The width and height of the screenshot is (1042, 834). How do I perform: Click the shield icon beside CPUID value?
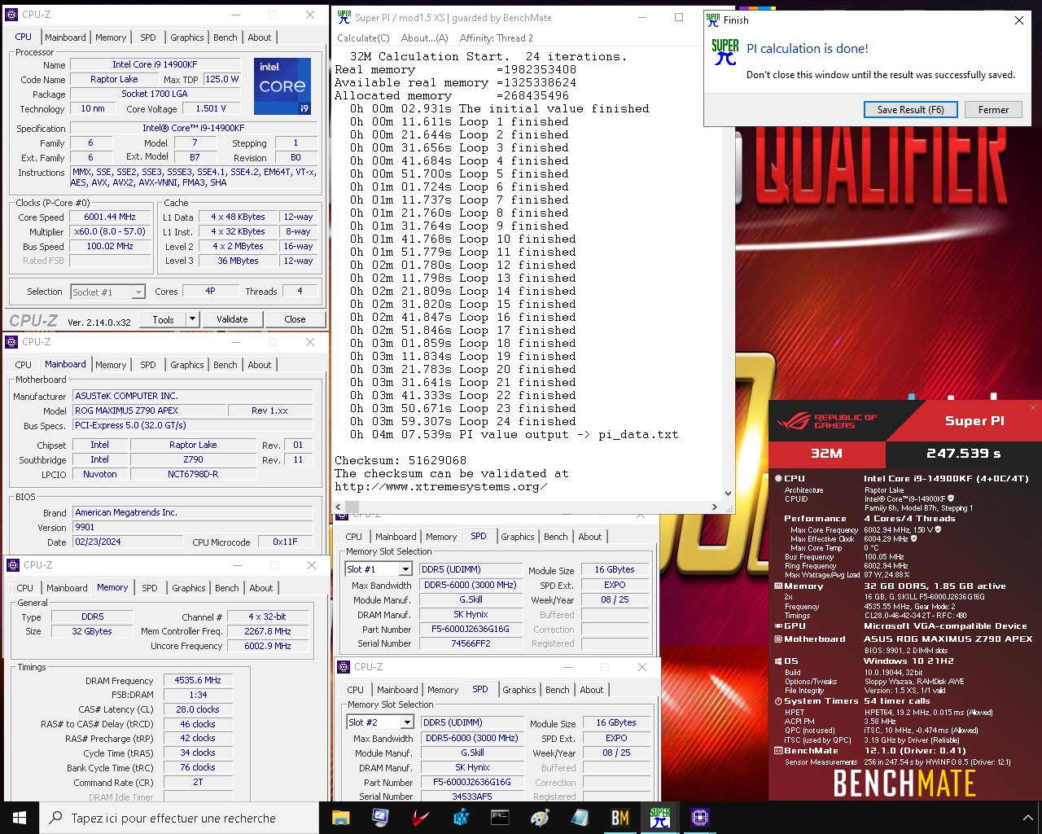951,498
